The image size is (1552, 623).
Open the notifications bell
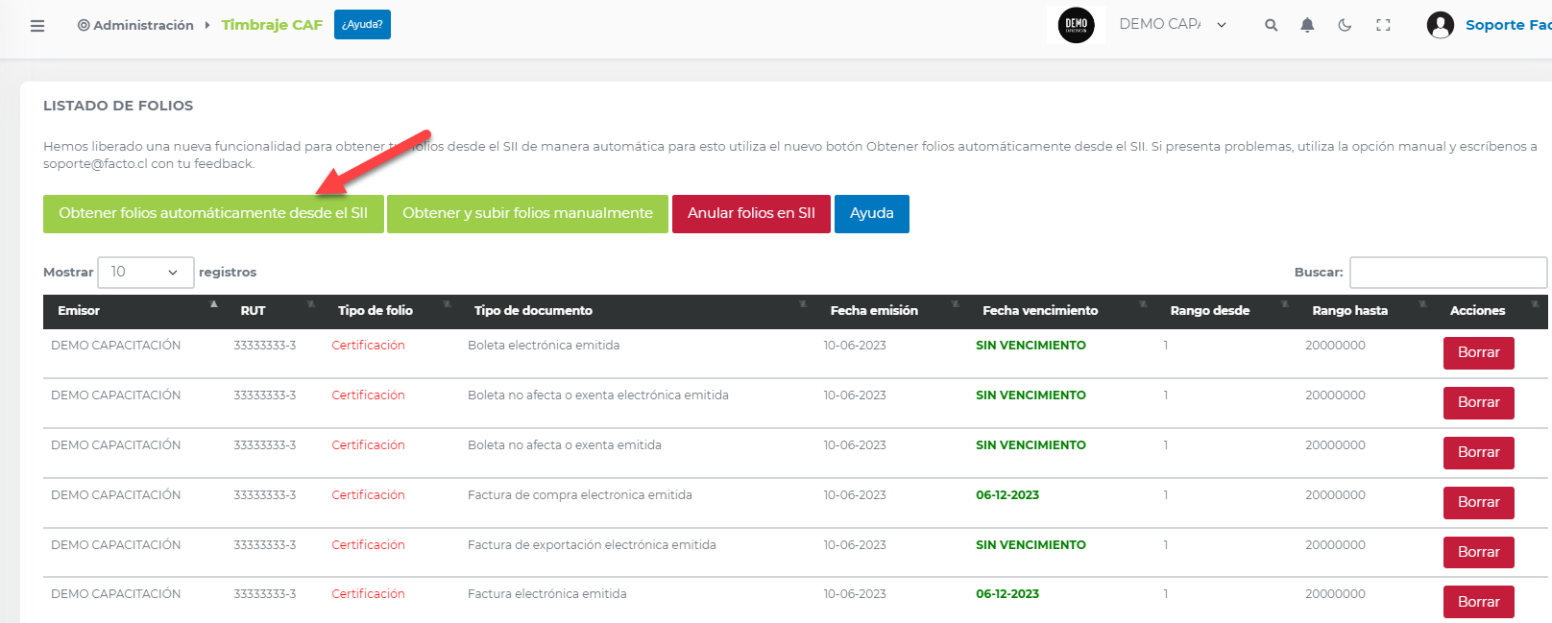(x=1307, y=26)
